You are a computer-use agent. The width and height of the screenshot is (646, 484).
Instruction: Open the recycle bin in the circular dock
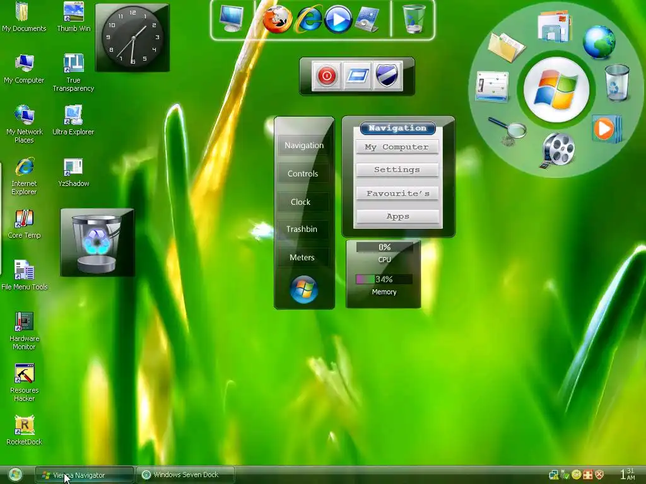[617, 83]
